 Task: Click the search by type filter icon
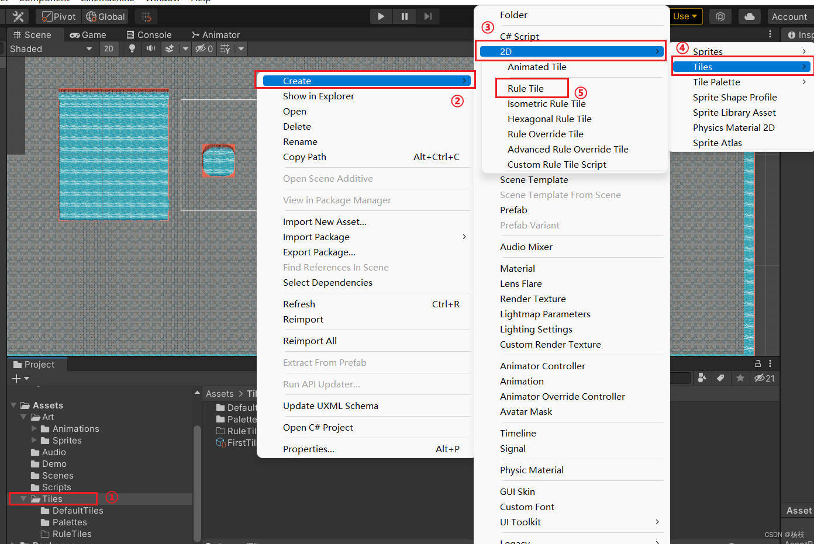tap(702, 378)
